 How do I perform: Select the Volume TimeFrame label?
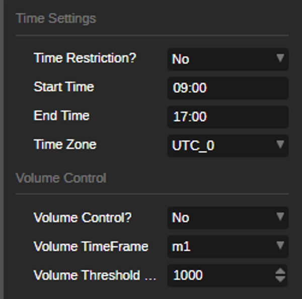pyautogui.click(x=91, y=246)
